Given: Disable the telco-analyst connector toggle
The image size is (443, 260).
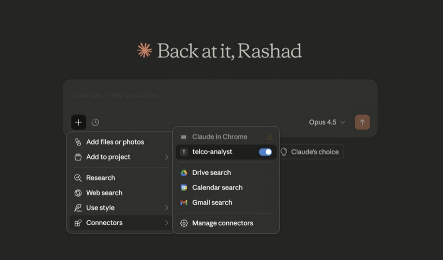Looking at the screenshot, I should 265,152.
